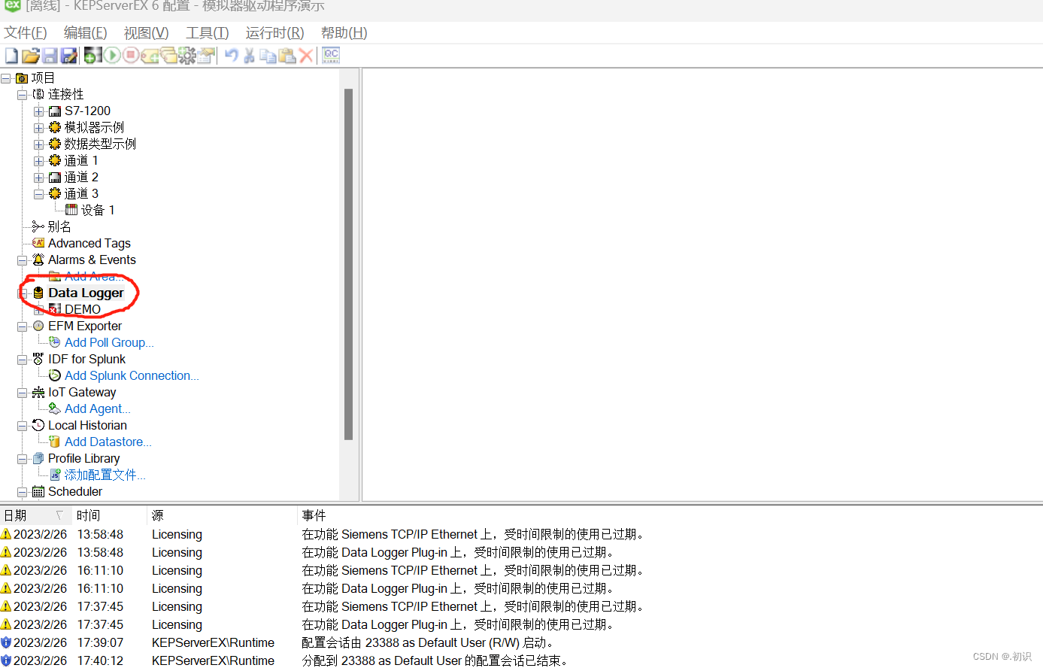Click the Add Splunk Connection... link
The height and width of the screenshot is (668, 1043).
tap(132, 375)
